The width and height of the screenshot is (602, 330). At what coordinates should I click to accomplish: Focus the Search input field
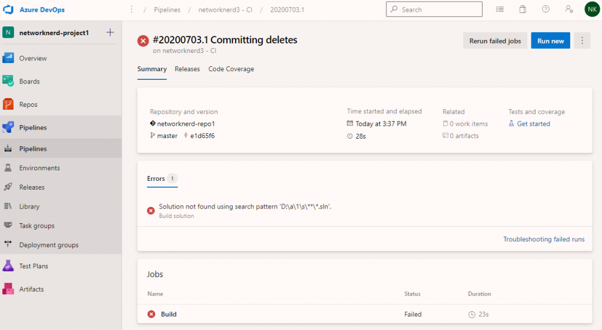pyautogui.click(x=434, y=9)
